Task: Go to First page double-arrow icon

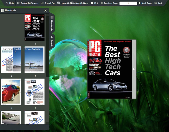Action: point(92,3)
